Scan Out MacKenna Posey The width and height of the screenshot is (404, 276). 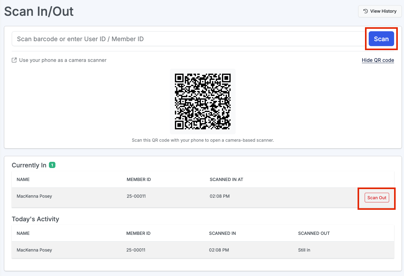coord(376,198)
